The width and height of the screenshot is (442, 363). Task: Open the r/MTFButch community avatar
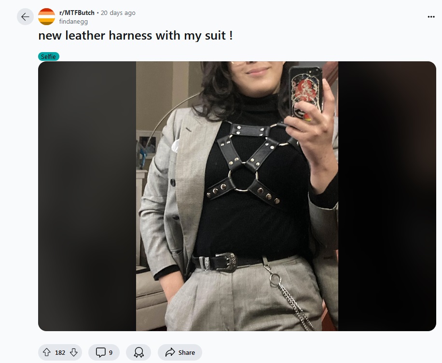point(46,17)
